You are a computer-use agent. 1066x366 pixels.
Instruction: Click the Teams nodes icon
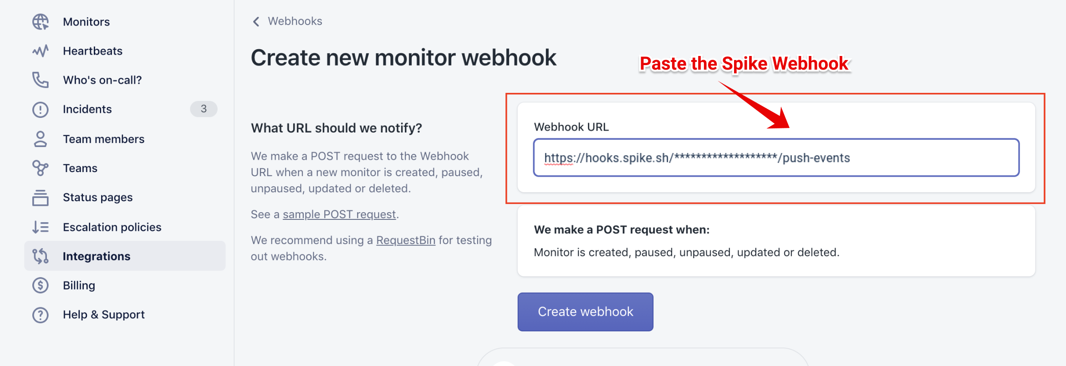pos(41,168)
